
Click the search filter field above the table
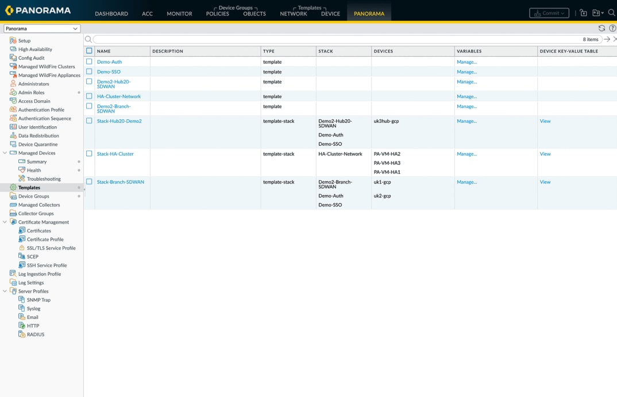click(230, 39)
